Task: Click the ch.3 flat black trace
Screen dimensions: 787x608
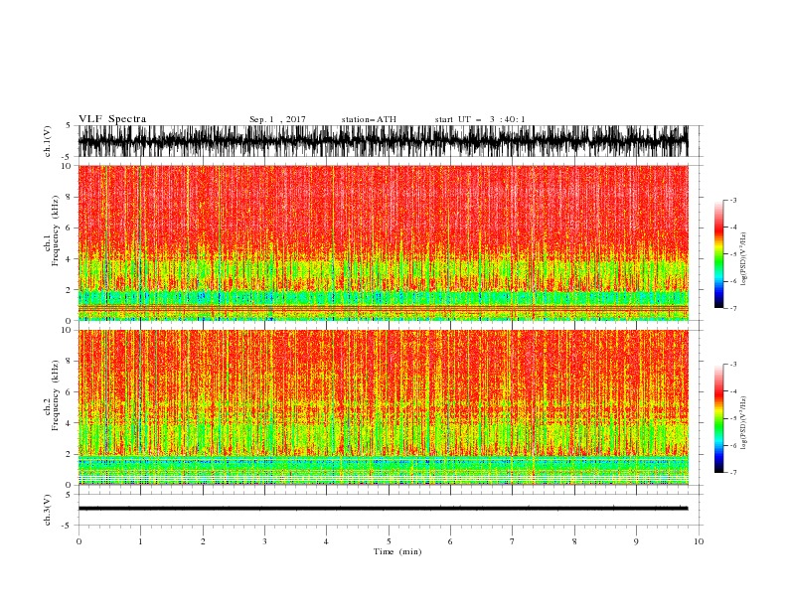Action: tap(383, 509)
